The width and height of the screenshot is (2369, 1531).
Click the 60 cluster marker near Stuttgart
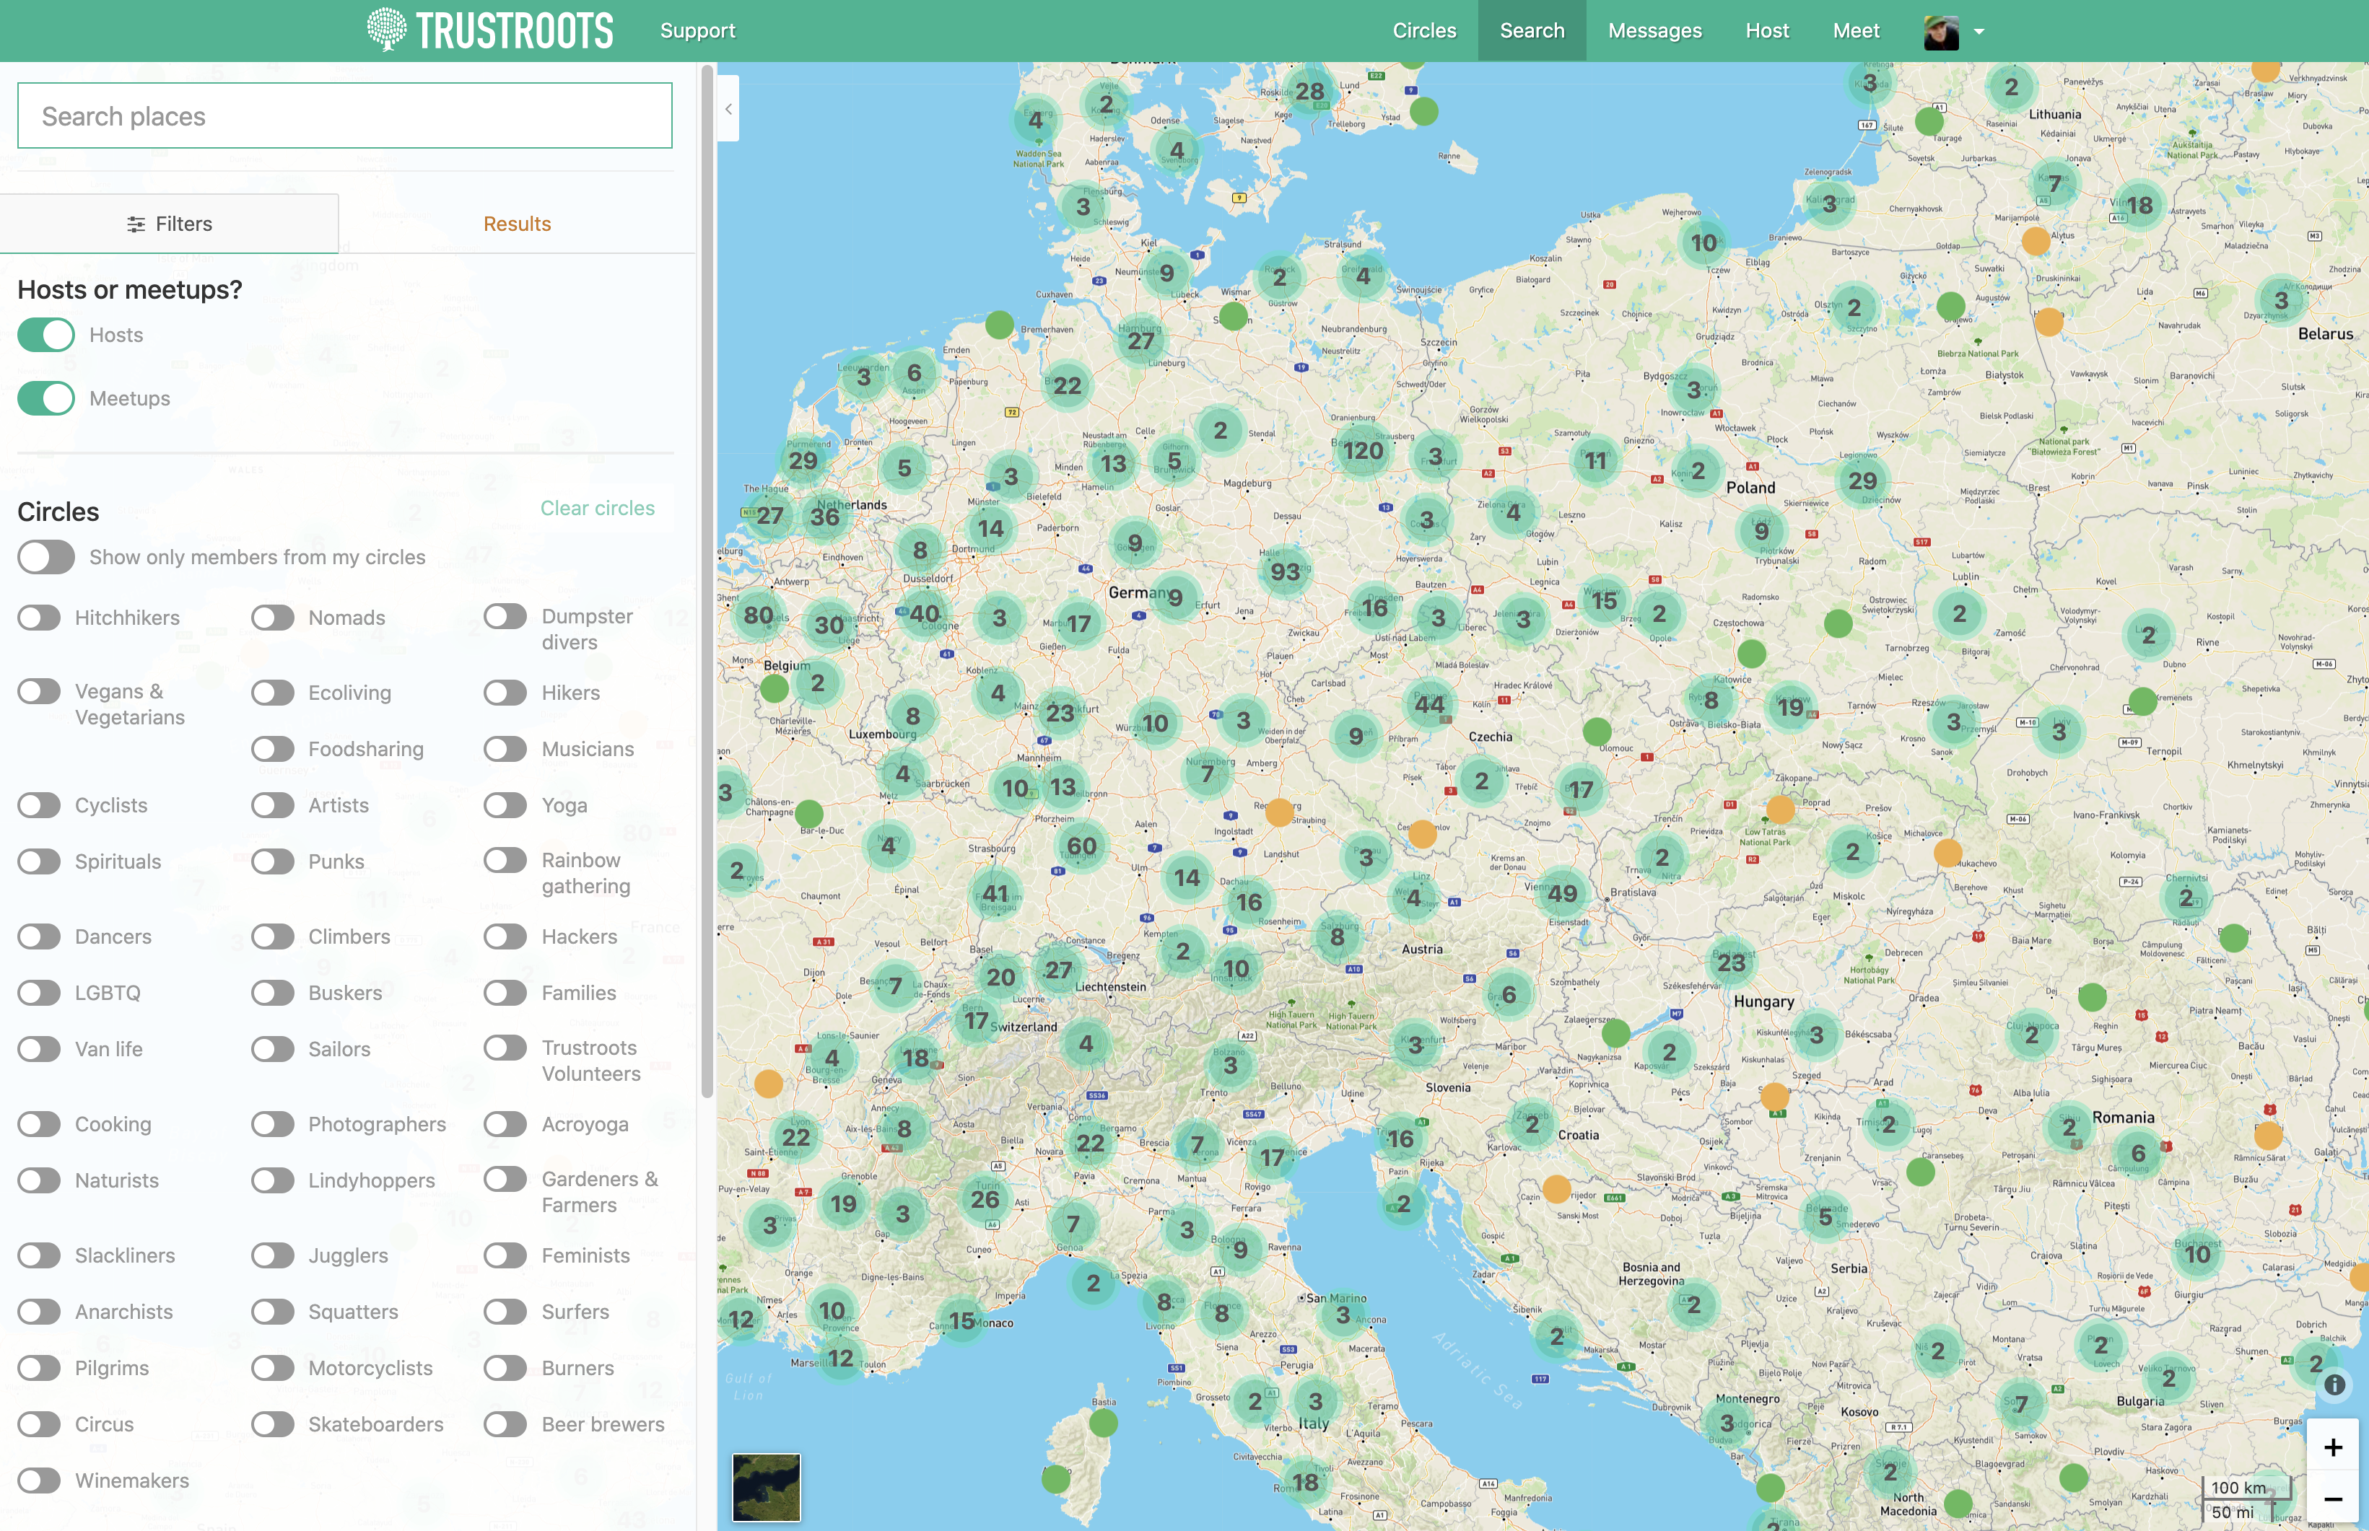[x=1081, y=846]
